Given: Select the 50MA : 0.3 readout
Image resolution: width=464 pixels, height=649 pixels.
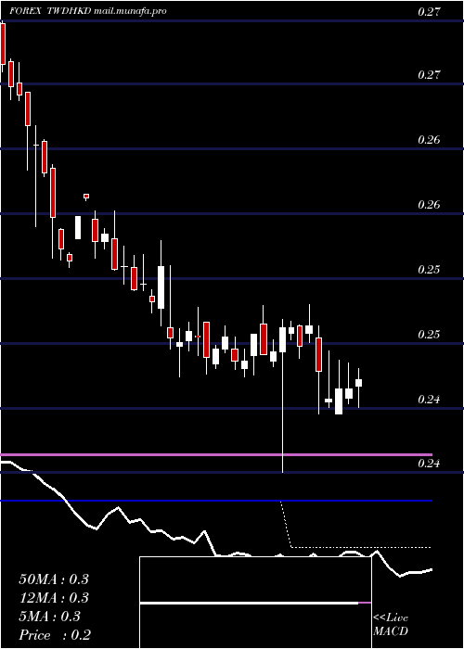Looking at the screenshot, I should click(x=54, y=579).
